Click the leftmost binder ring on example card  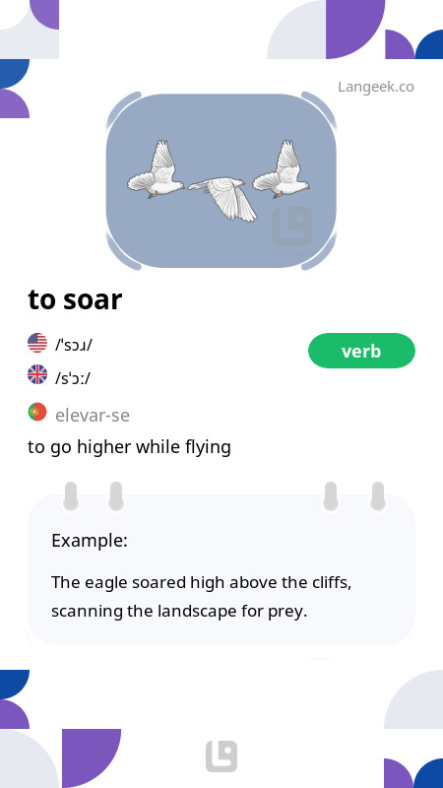click(71, 496)
